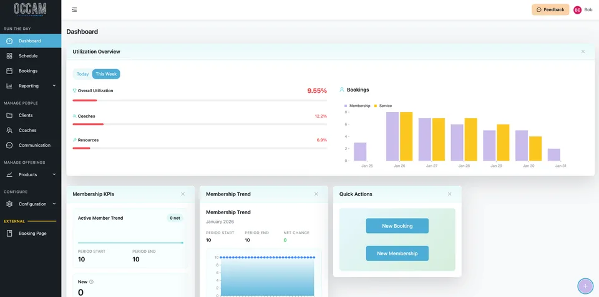Click the New metric help question icon
Viewport: 599px width, 297px height.
(91, 282)
